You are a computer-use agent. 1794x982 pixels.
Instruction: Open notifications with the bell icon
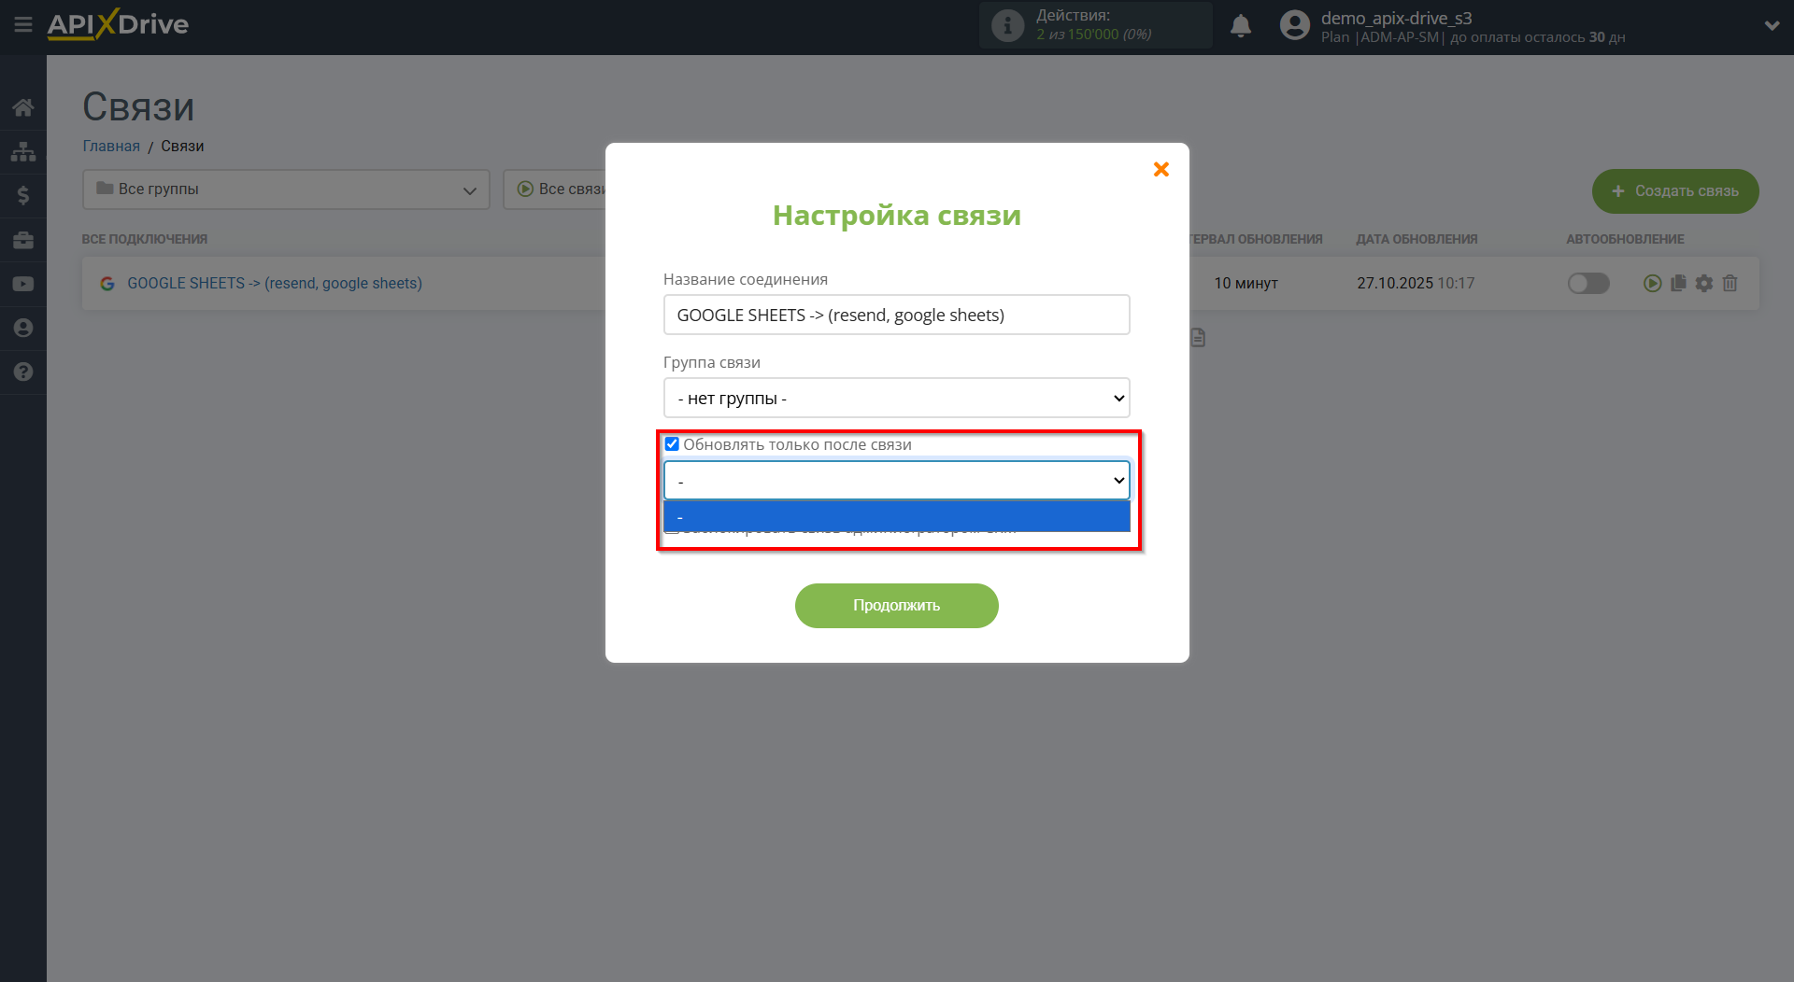1241,25
